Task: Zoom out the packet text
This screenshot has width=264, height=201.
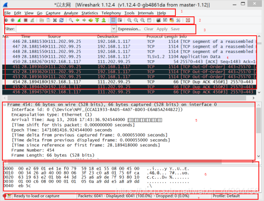Action: coord(136,20)
